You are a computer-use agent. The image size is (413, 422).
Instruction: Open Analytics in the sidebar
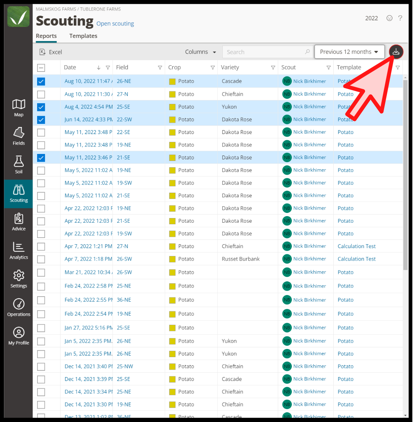tap(19, 250)
